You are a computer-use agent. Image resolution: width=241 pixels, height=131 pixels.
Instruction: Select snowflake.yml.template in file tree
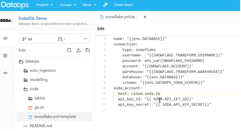click(55, 117)
